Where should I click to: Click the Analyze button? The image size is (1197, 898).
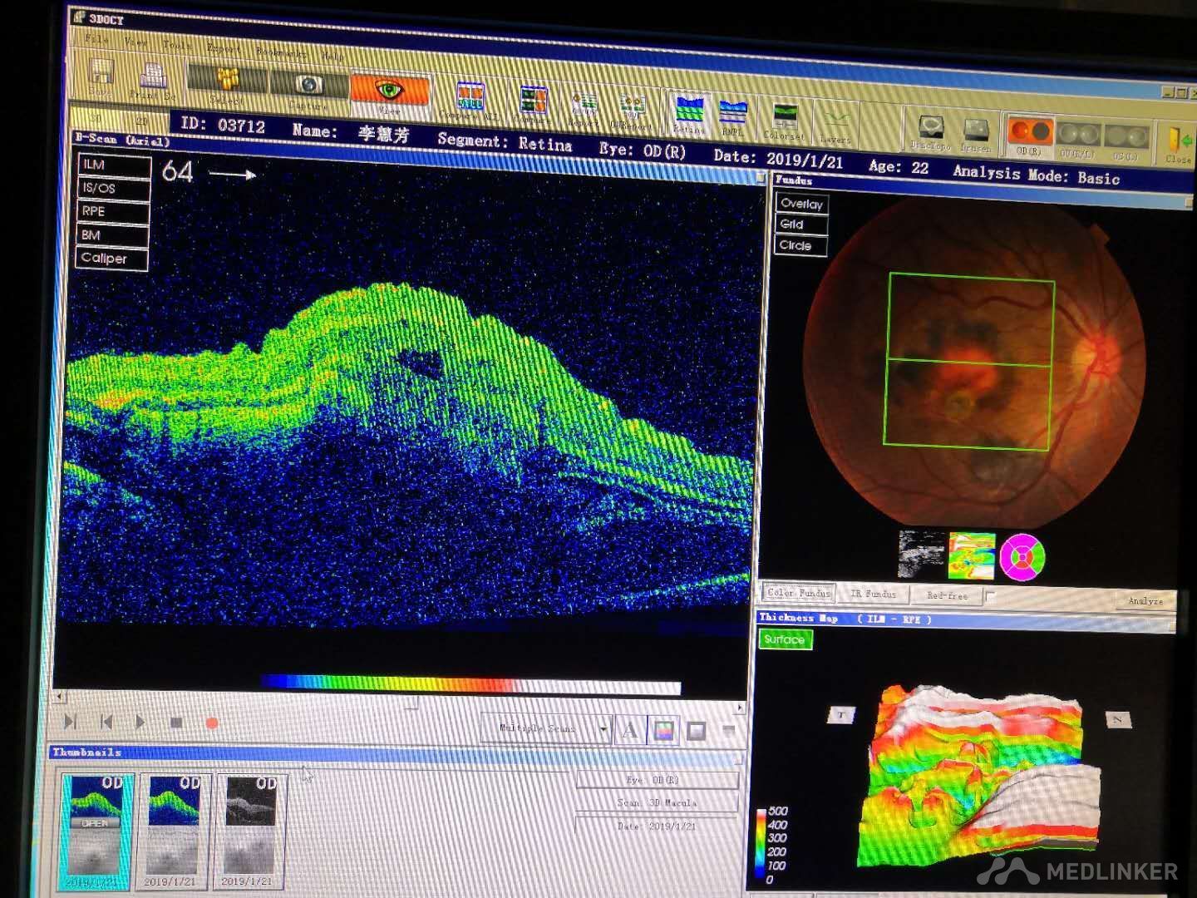pyautogui.click(x=1145, y=600)
